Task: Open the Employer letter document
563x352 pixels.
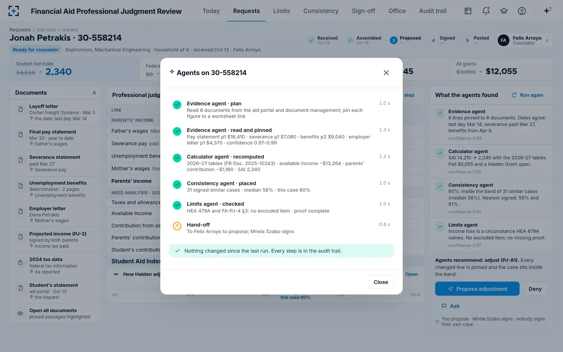Action: (55, 214)
